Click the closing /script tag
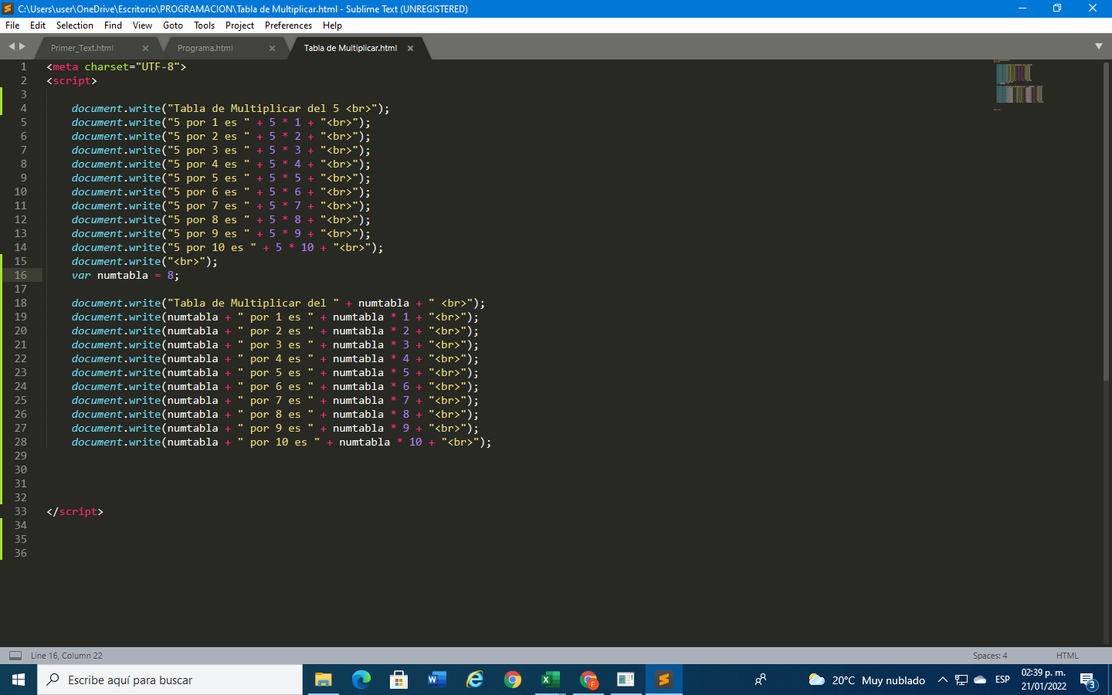The height and width of the screenshot is (695, 1112). click(75, 511)
